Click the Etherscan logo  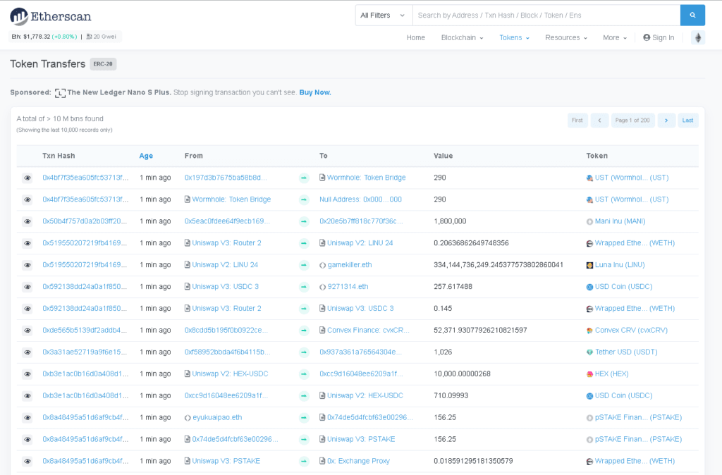tap(51, 16)
